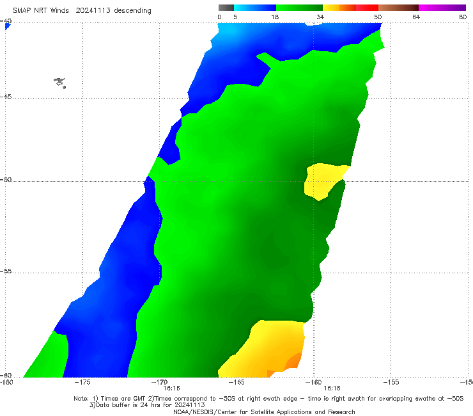This screenshot has width=473, height=416.
Task: Click the legend value 5
Action: click(235, 17)
